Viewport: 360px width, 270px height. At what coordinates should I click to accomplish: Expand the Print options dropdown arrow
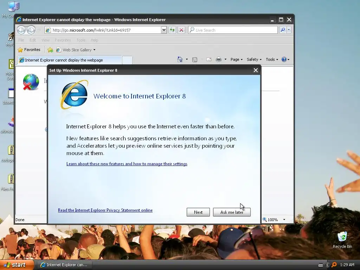coord(225,59)
